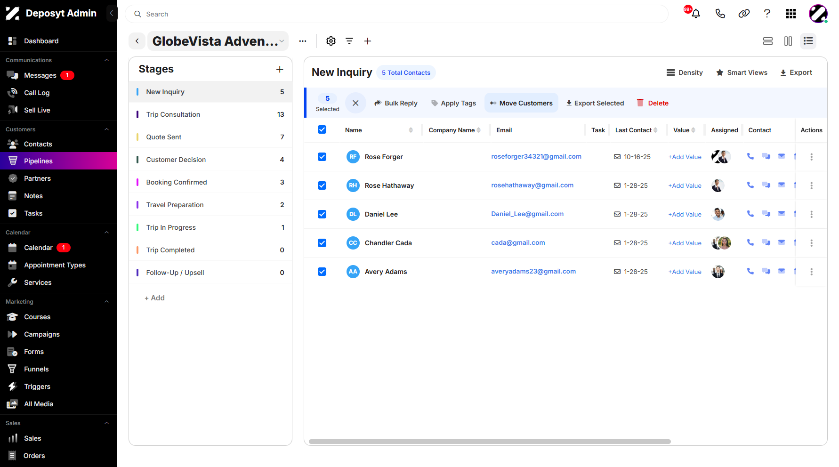Uncheck Rose Forger's row checkbox
Viewport: 839px width, 467px height.
point(322,157)
